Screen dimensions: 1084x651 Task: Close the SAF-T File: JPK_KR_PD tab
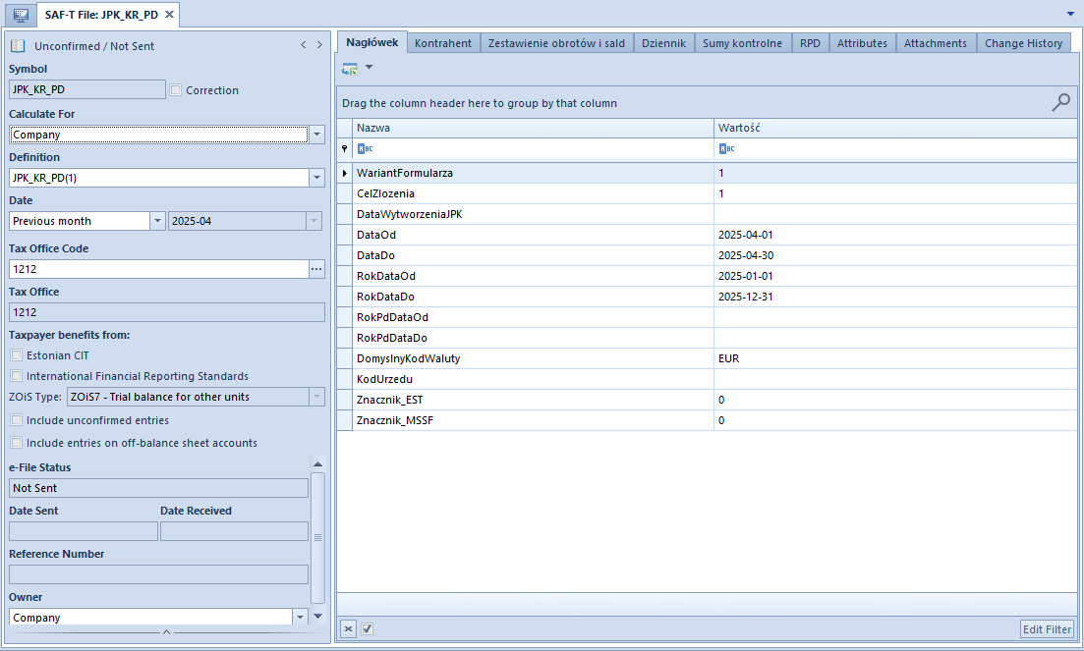169,15
